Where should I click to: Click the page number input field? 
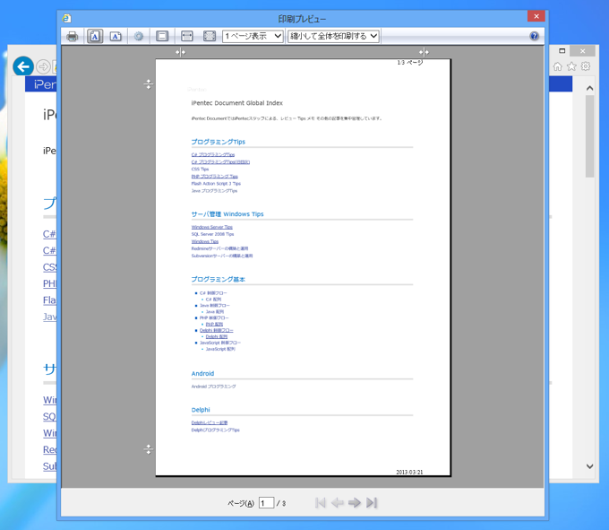pos(267,503)
